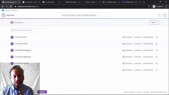Favorite the moment-user app with its star
Viewport: 169px width, 95px height.
157,37
